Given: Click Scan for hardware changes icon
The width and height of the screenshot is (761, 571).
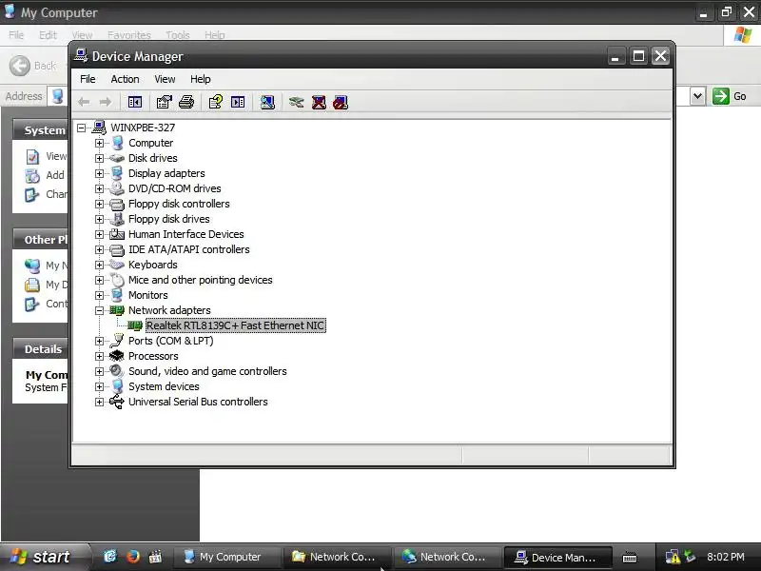Looking at the screenshot, I should [267, 102].
